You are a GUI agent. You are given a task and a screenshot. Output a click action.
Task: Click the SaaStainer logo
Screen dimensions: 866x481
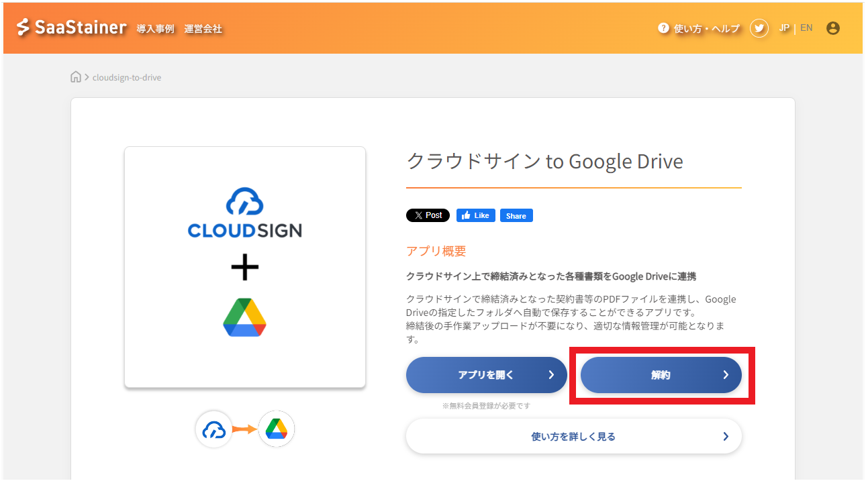[72, 28]
